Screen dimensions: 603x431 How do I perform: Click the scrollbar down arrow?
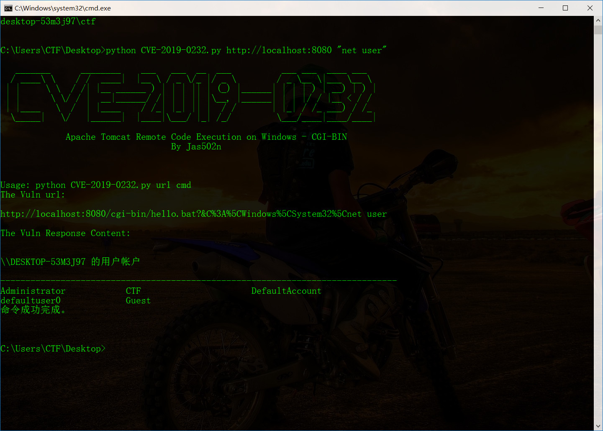(x=598, y=426)
